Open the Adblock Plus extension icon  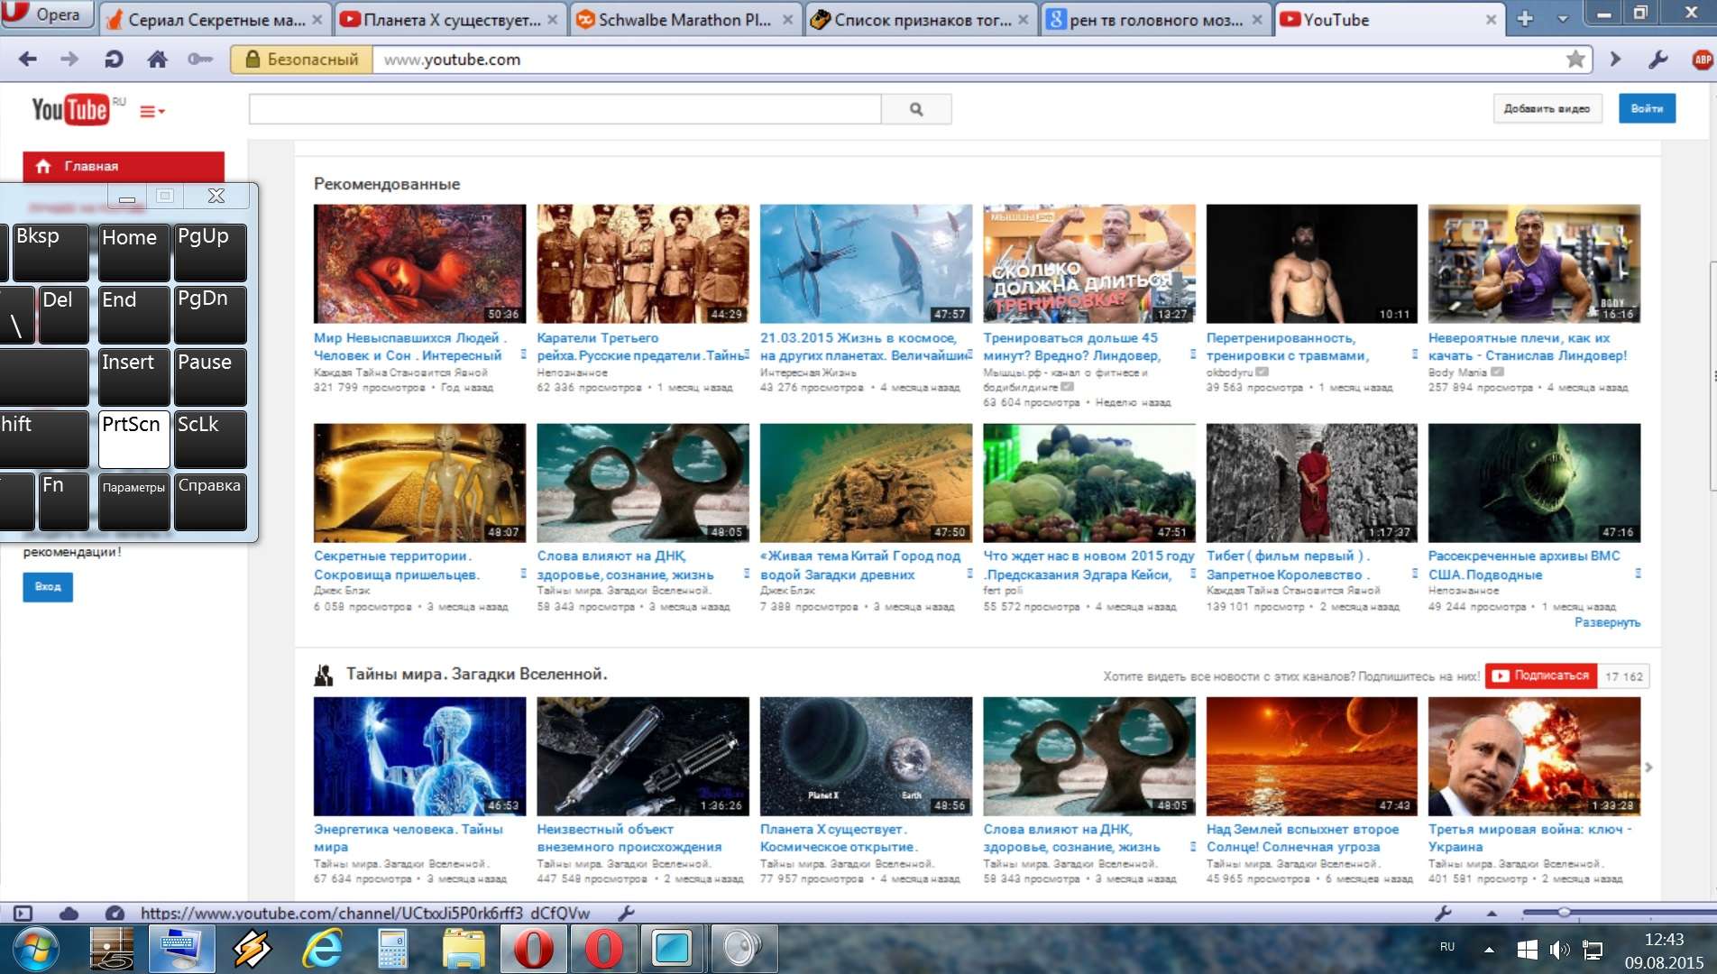coord(1702,60)
